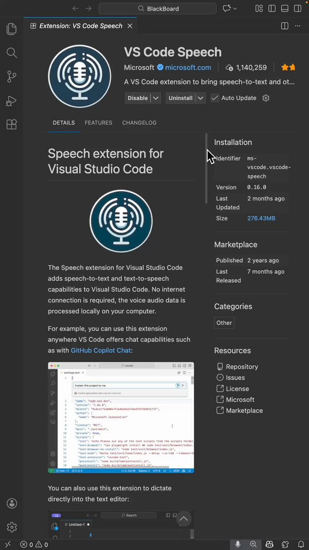Toggle Secondary Side Bar layout icon

(x=298, y=8)
